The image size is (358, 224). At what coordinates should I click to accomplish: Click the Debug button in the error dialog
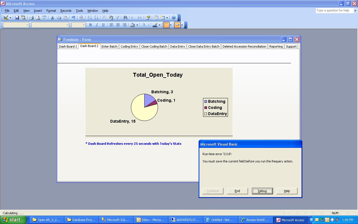pyautogui.click(x=262, y=191)
